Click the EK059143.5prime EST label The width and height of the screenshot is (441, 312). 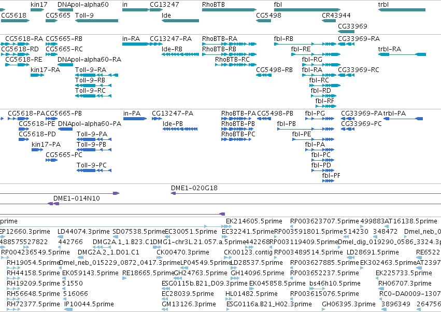(90, 273)
